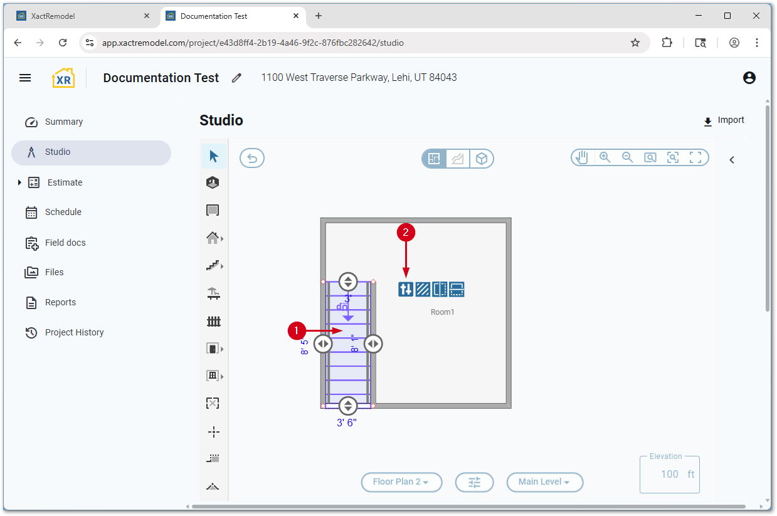The height and width of the screenshot is (516, 777).
Task: Select the arrow pointer tool
Action: 214,155
